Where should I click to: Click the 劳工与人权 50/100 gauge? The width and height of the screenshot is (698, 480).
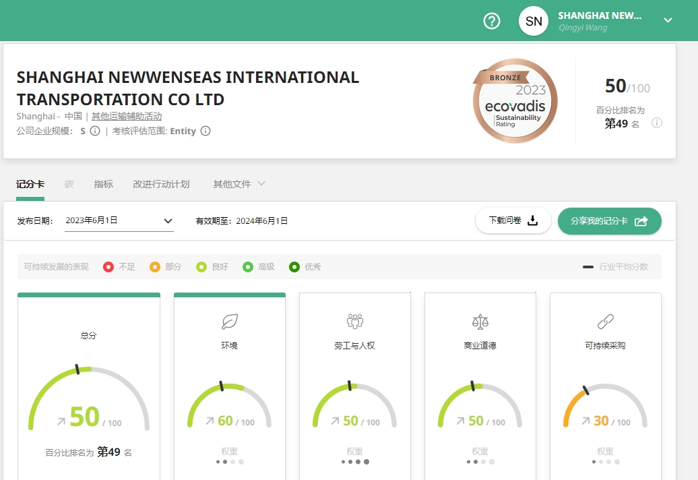(355, 404)
